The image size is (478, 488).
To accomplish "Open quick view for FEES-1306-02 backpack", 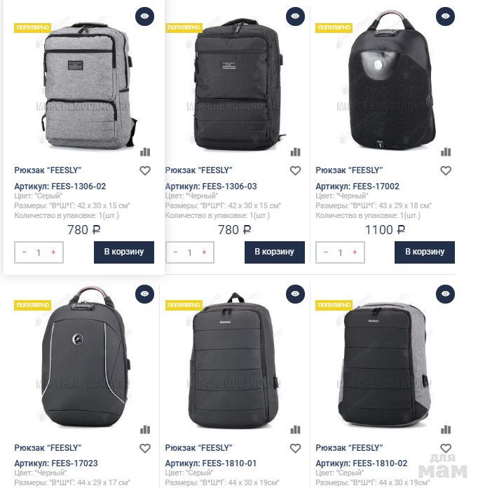I will coord(144,16).
